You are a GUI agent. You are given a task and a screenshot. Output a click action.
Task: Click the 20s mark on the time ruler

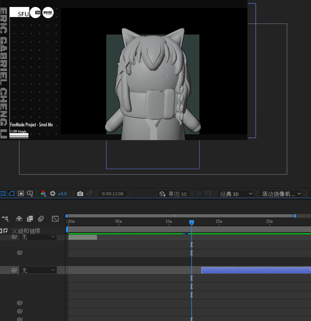point(269,221)
